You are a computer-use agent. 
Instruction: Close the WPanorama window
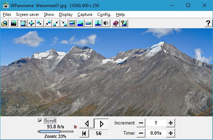point(205,5)
